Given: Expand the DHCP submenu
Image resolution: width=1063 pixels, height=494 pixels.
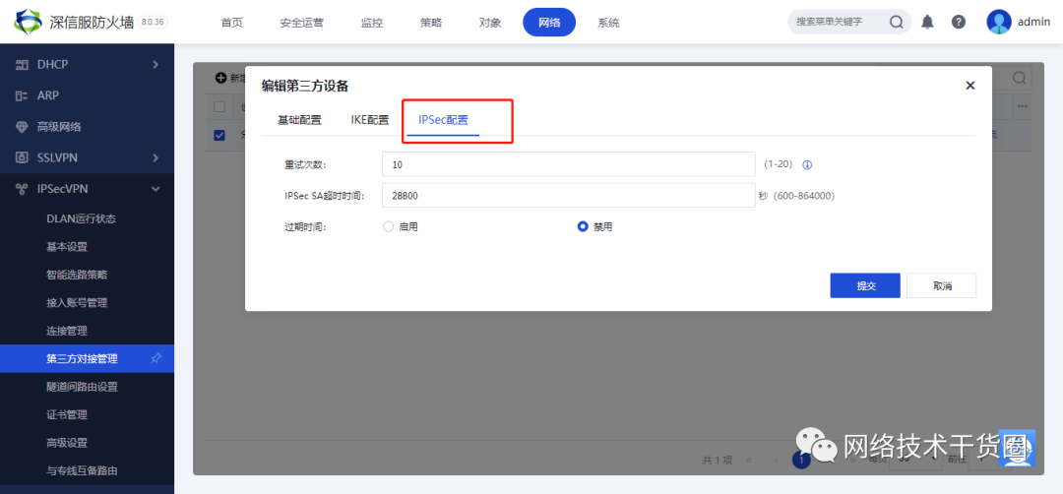Looking at the screenshot, I should (156, 64).
